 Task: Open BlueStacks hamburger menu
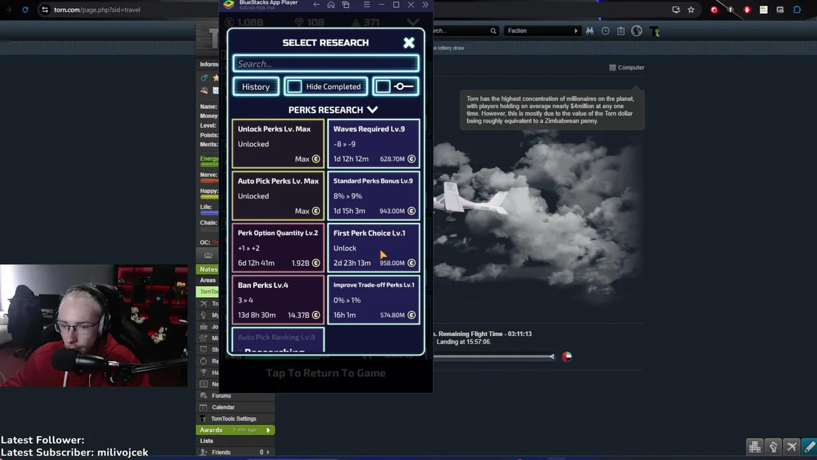(366, 4)
